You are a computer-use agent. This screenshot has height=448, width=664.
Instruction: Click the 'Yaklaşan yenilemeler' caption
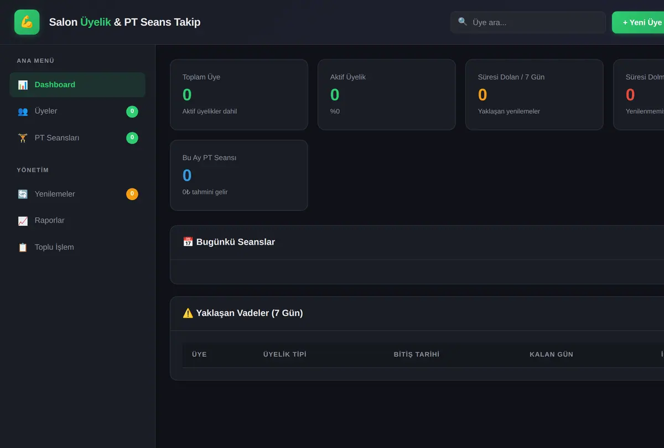(509, 112)
